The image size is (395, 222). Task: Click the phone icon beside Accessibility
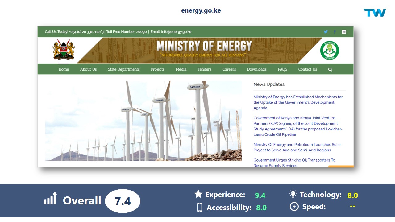pyautogui.click(x=199, y=208)
